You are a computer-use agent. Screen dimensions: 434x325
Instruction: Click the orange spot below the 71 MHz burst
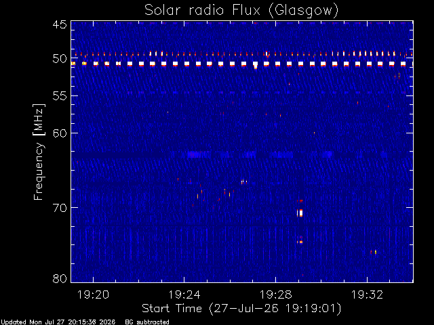point(300,242)
